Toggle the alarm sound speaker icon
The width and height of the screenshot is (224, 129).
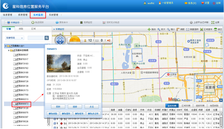(109, 41)
